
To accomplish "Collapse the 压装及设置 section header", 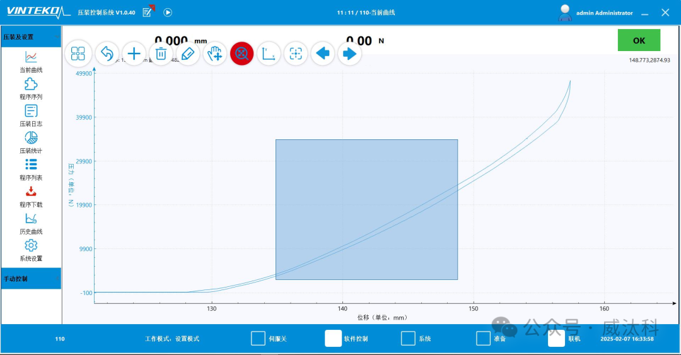I will [x=31, y=37].
